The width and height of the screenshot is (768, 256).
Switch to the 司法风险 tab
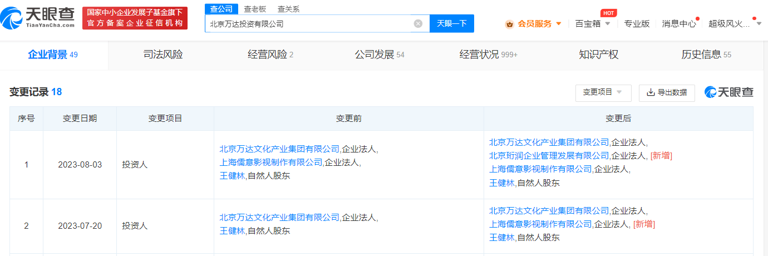(163, 55)
